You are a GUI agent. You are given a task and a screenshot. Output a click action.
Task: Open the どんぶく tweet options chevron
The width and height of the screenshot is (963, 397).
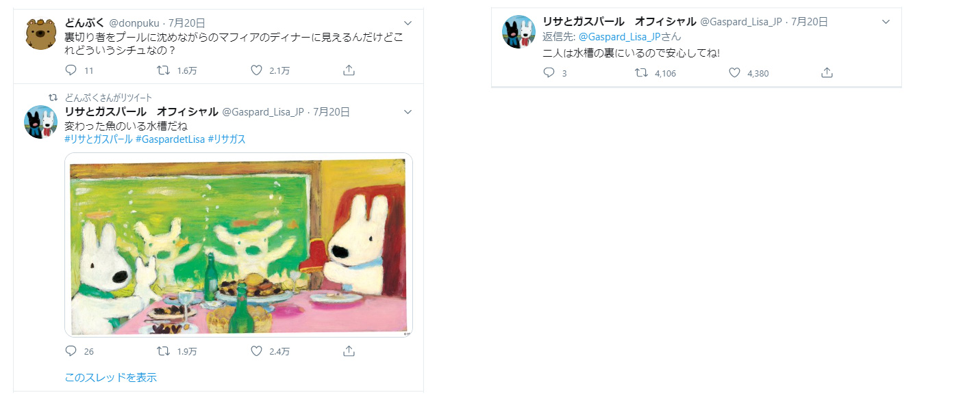tap(408, 23)
